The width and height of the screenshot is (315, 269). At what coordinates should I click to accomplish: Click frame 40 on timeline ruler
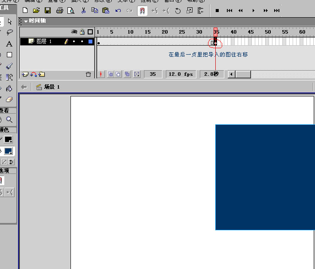click(233, 32)
